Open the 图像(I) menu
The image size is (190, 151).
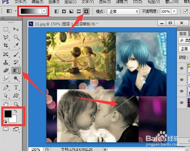pos(54,2)
